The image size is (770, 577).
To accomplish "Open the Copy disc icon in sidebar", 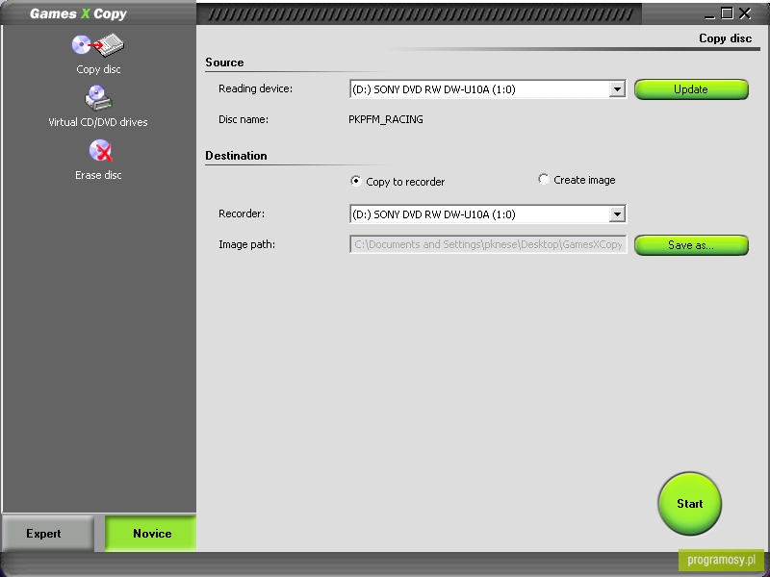I will [98, 45].
